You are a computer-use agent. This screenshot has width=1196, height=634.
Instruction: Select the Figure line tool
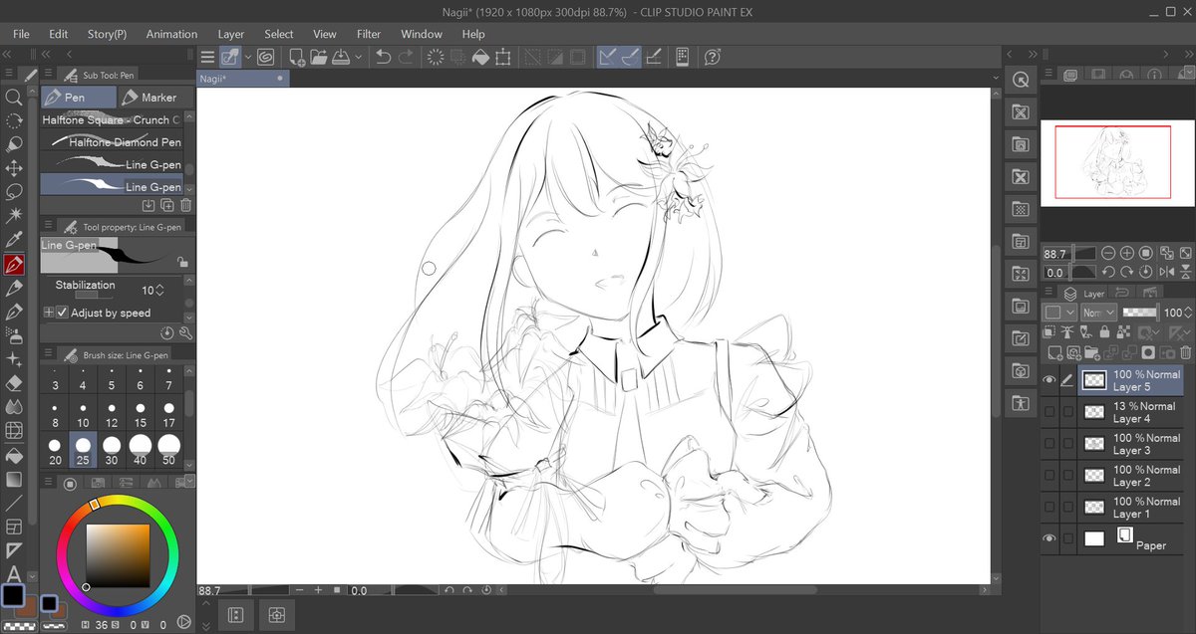click(14, 503)
